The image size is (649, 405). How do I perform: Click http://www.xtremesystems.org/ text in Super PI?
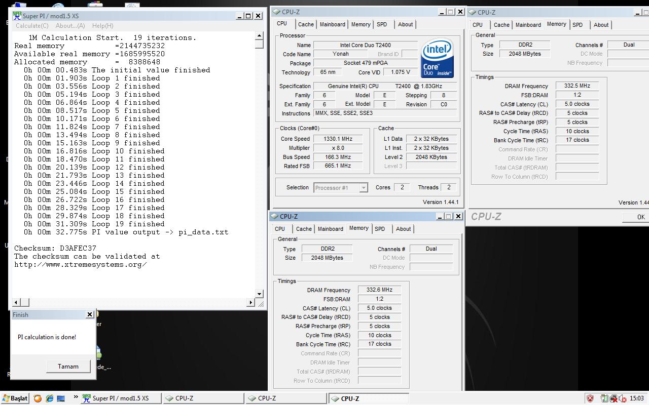(x=81, y=264)
